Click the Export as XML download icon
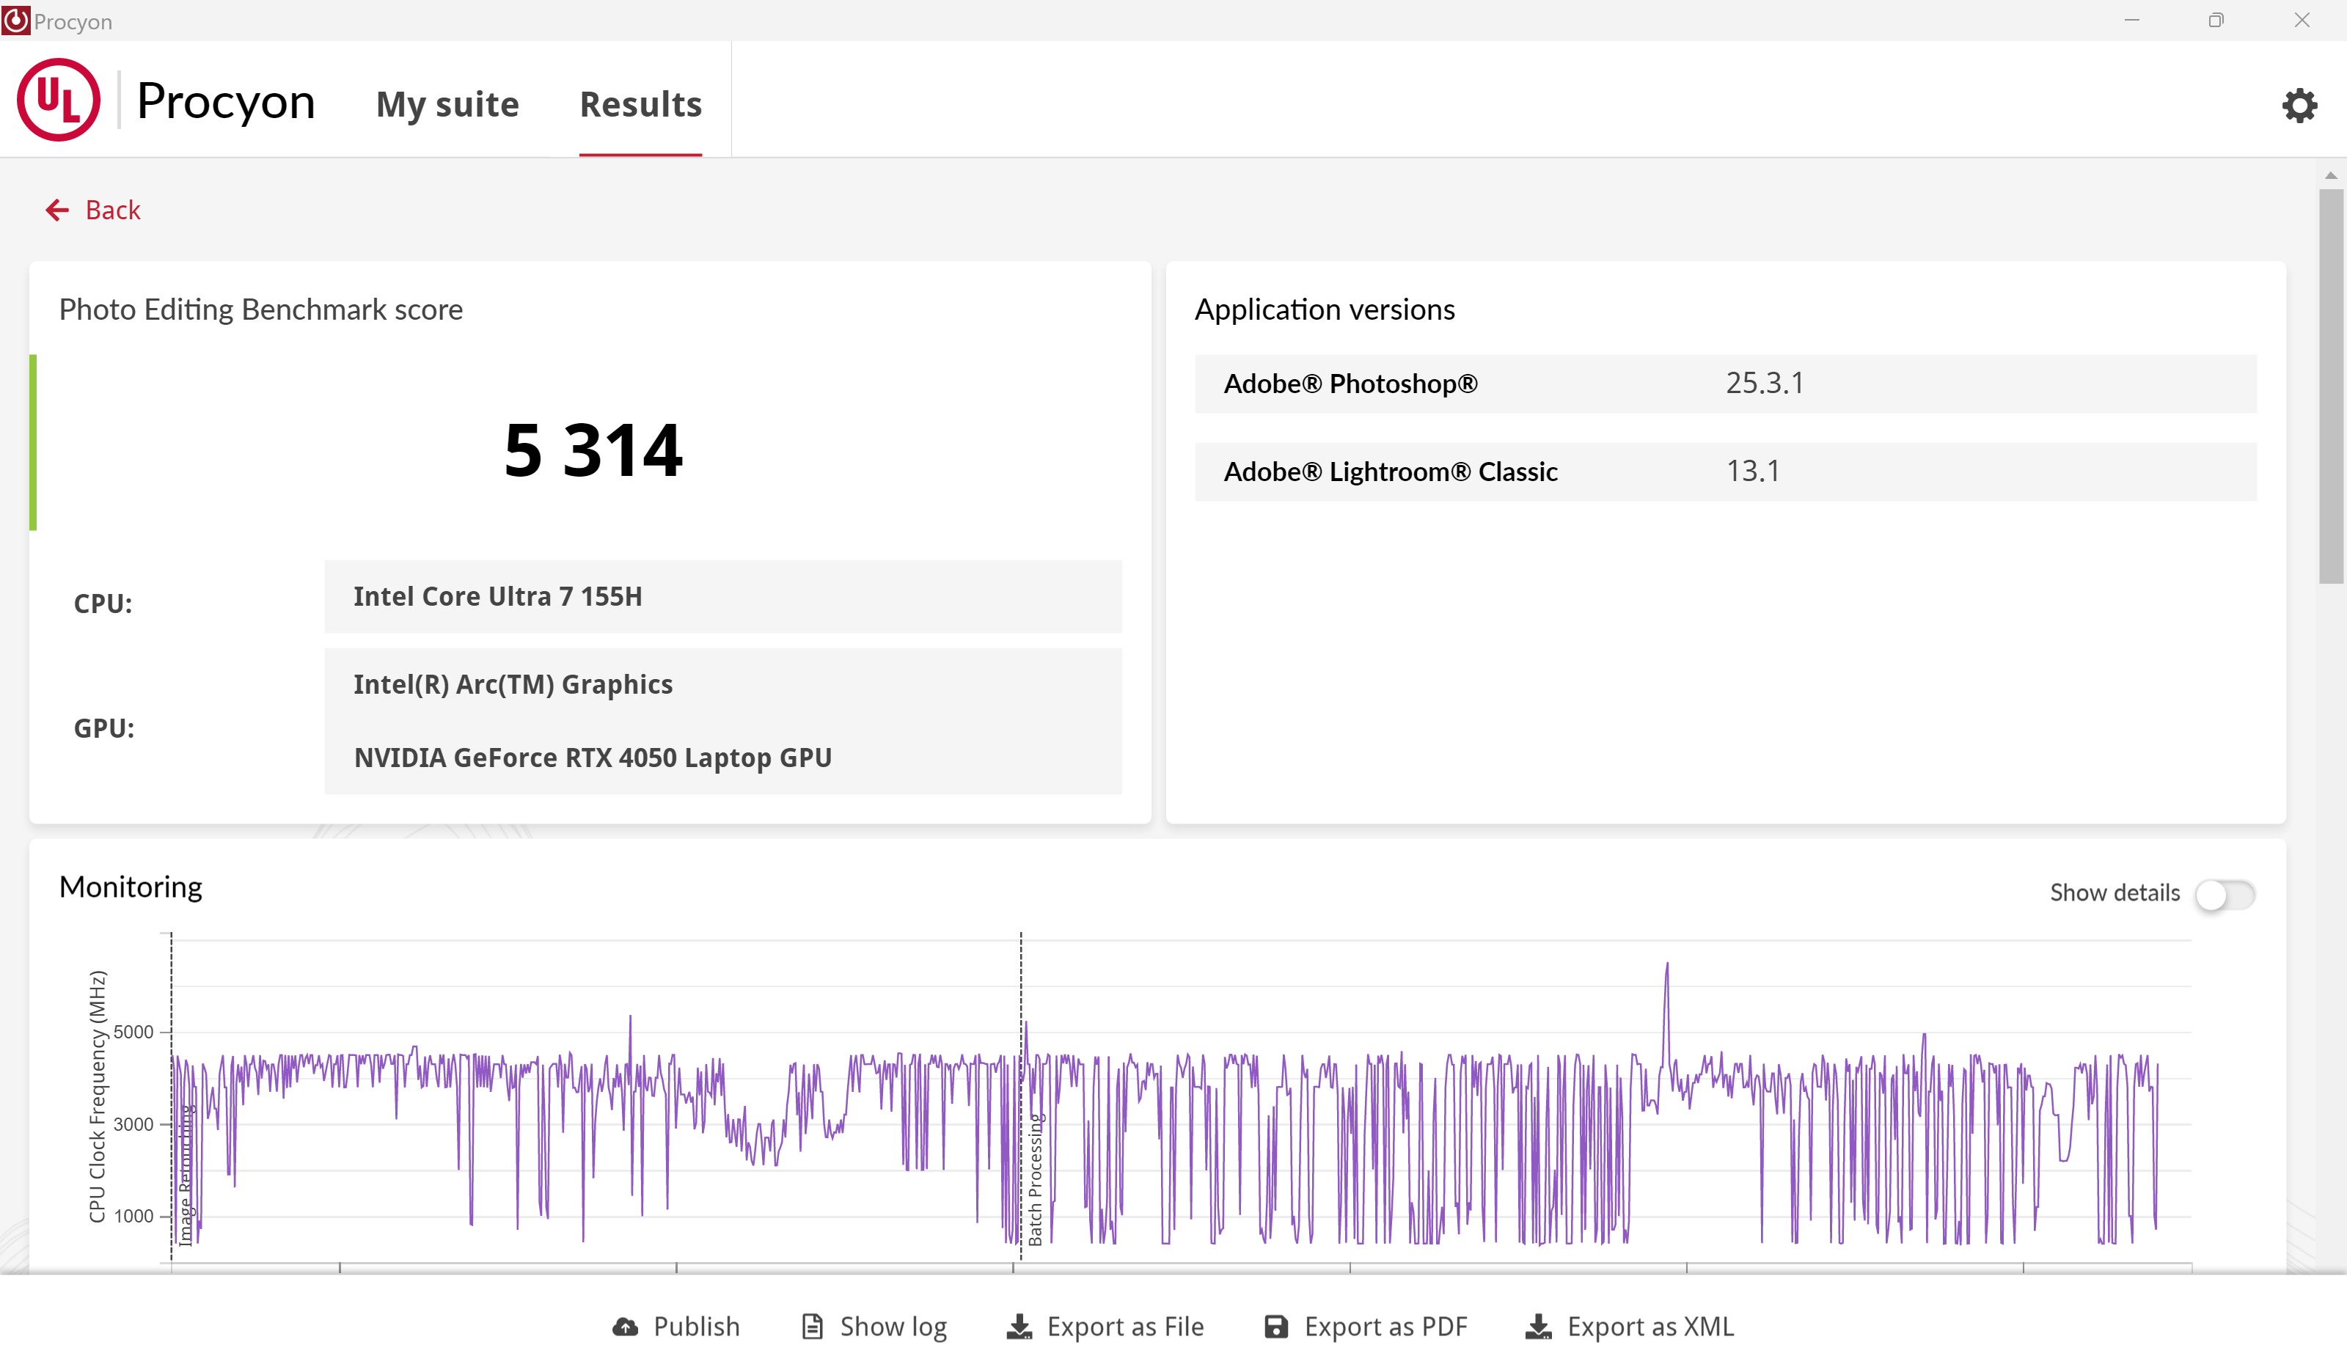Image resolution: width=2347 pixels, height=1364 pixels. pyautogui.click(x=1538, y=1326)
